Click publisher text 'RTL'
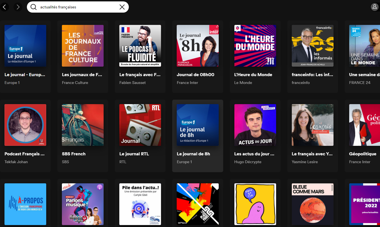 pos(123,162)
